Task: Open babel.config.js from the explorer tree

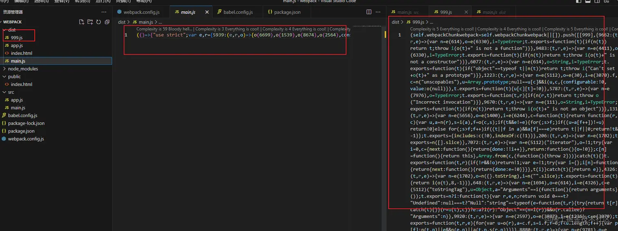Action: 56,115
